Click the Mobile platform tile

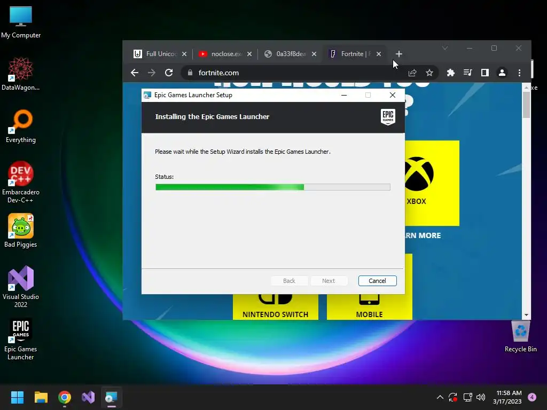[370, 307]
